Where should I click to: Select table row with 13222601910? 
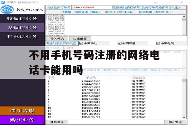pos(114,108)
